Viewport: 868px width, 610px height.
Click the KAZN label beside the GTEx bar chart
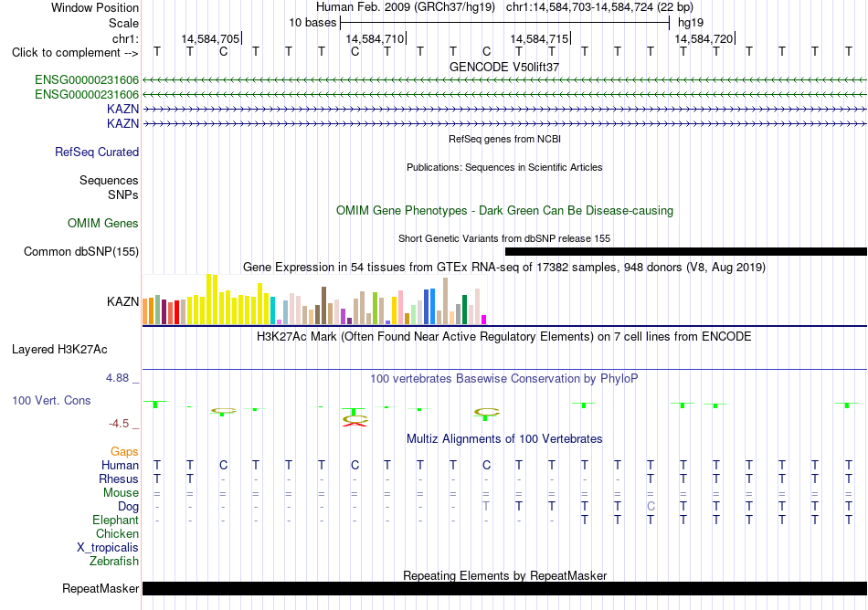point(123,302)
